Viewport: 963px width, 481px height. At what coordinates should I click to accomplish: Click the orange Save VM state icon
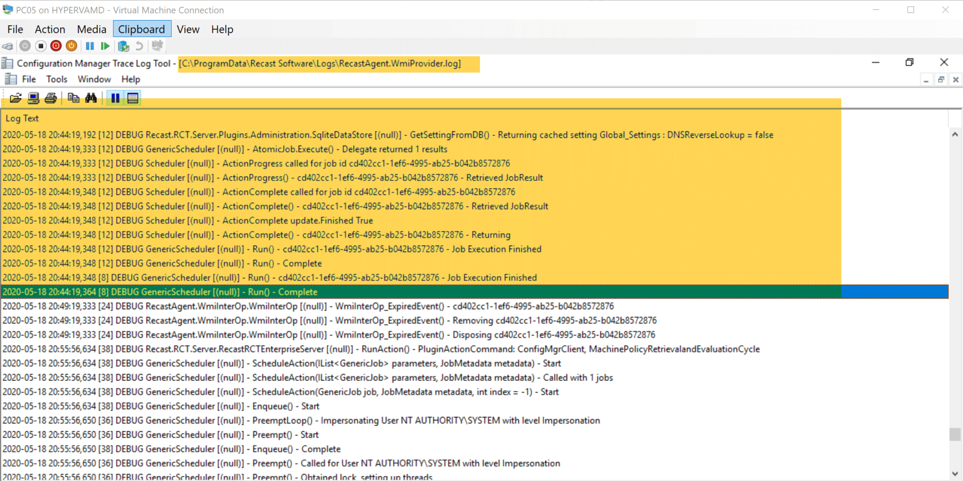coord(71,46)
